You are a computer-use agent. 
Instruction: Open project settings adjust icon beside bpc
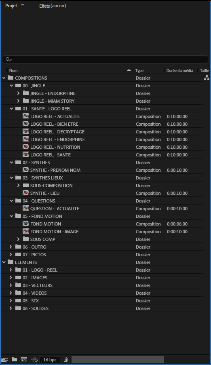pos(34,360)
